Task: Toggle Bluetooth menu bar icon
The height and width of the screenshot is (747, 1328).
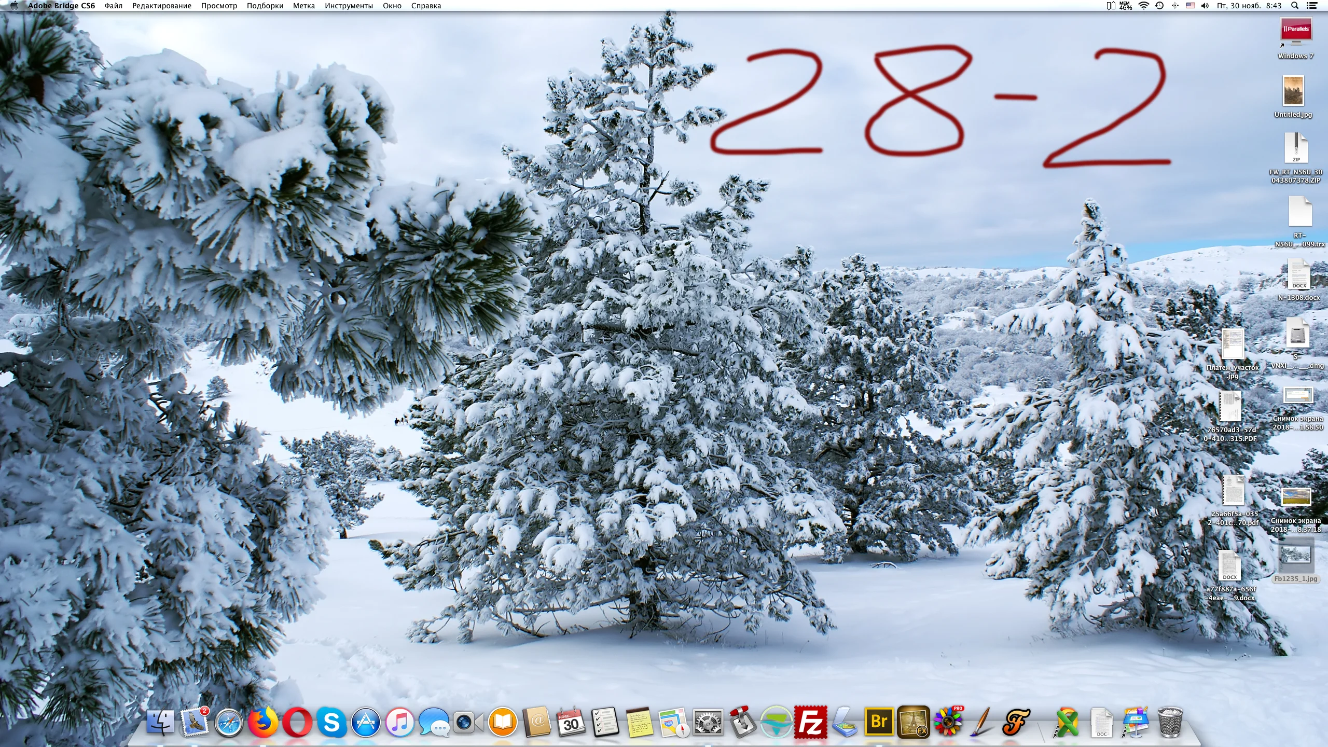Action: (1175, 6)
